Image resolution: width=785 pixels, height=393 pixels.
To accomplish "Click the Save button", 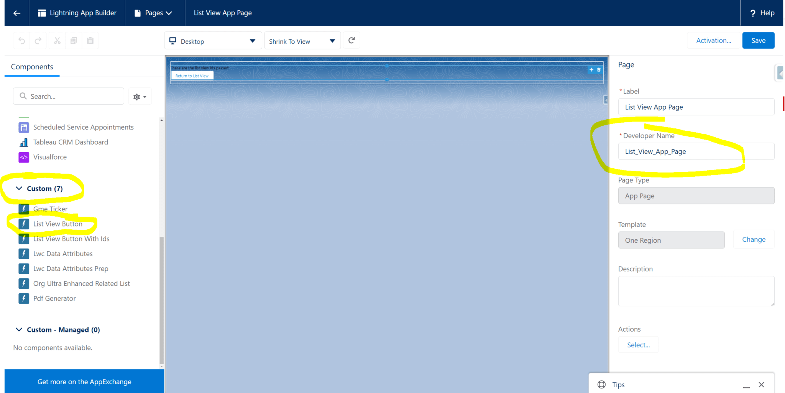I will pyautogui.click(x=758, y=41).
